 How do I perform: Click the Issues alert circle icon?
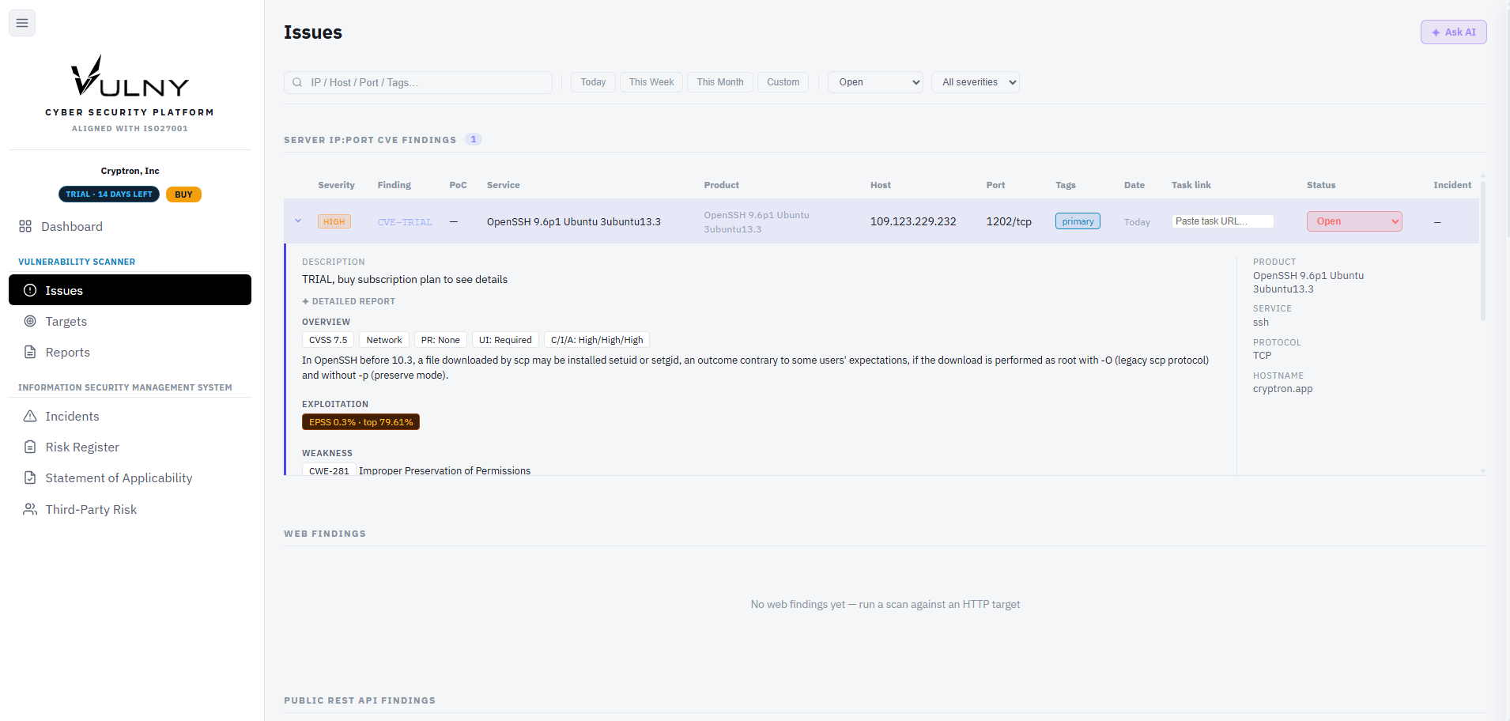[30, 290]
